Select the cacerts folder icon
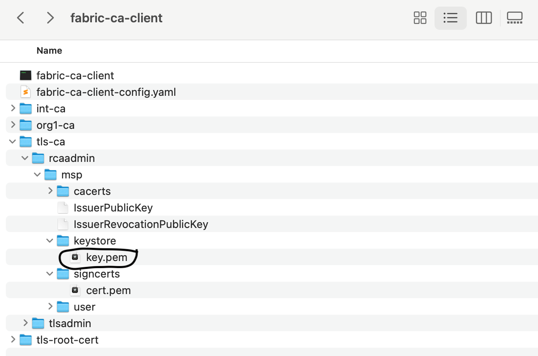 pos(63,191)
